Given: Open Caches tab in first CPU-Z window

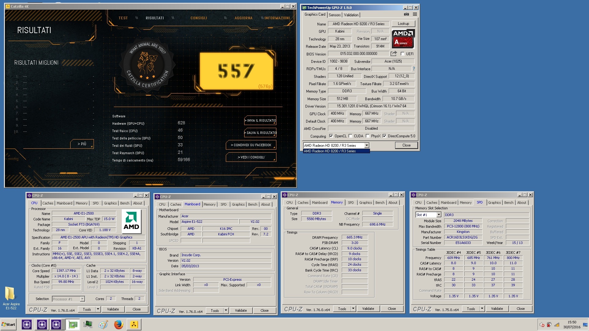Looking at the screenshot, I should point(48,203).
